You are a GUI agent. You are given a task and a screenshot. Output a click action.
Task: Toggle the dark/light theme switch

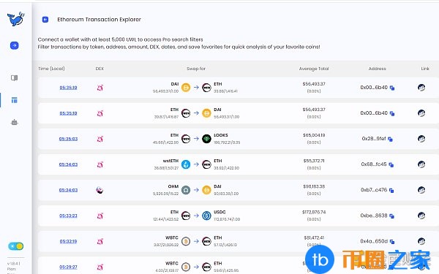(x=15, y=246)
